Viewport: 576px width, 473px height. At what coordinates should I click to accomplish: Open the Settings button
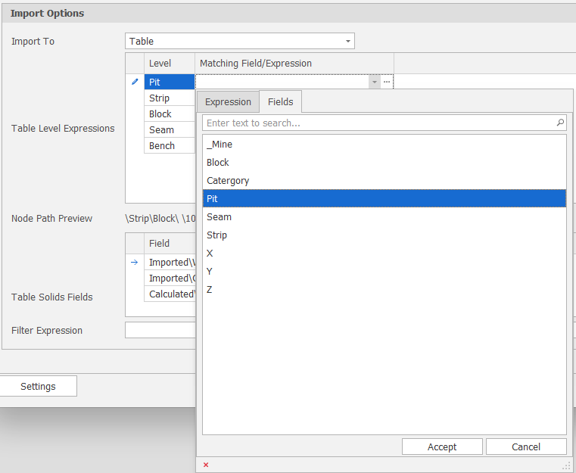coord(38,386)
